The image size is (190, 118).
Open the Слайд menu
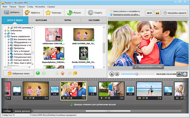pyautogui.click(x=30, y=7)
